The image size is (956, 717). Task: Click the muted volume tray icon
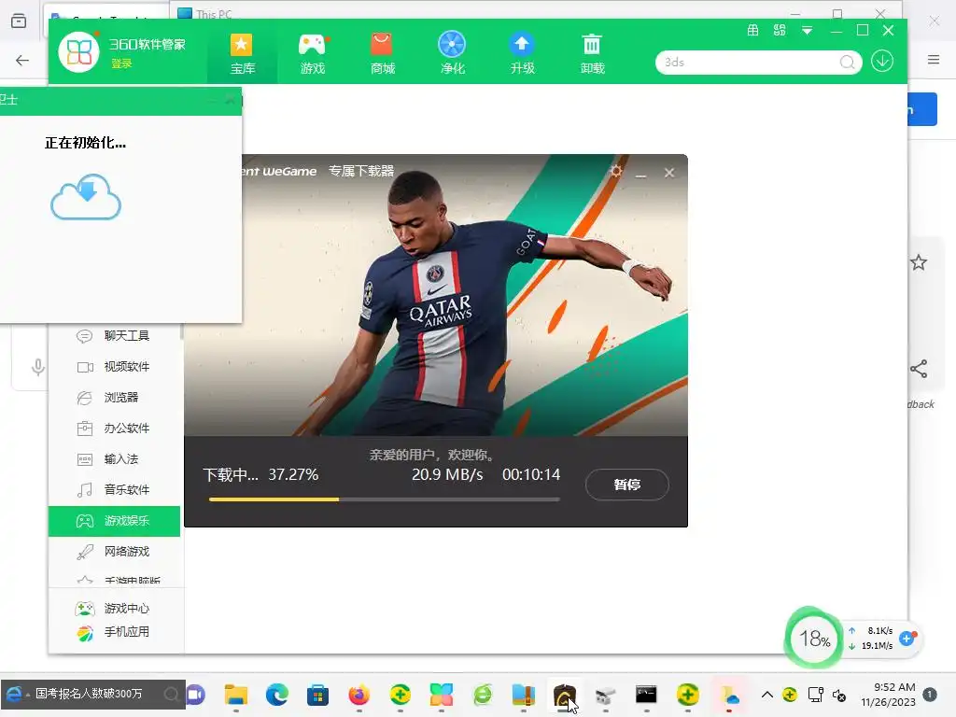(839, 695)
